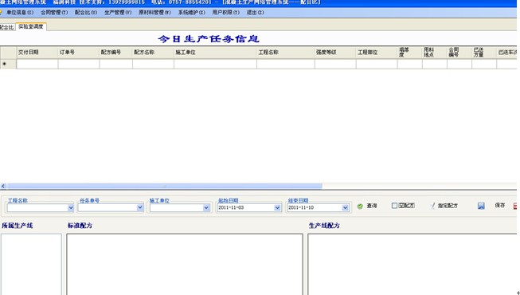Click the 查询 button text

click(x=371, y=206)
